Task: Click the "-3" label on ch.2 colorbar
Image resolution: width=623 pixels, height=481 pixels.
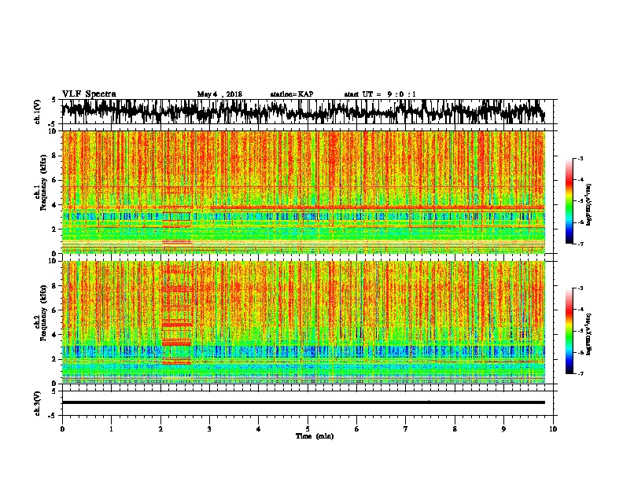Action: tap(580, 288)
